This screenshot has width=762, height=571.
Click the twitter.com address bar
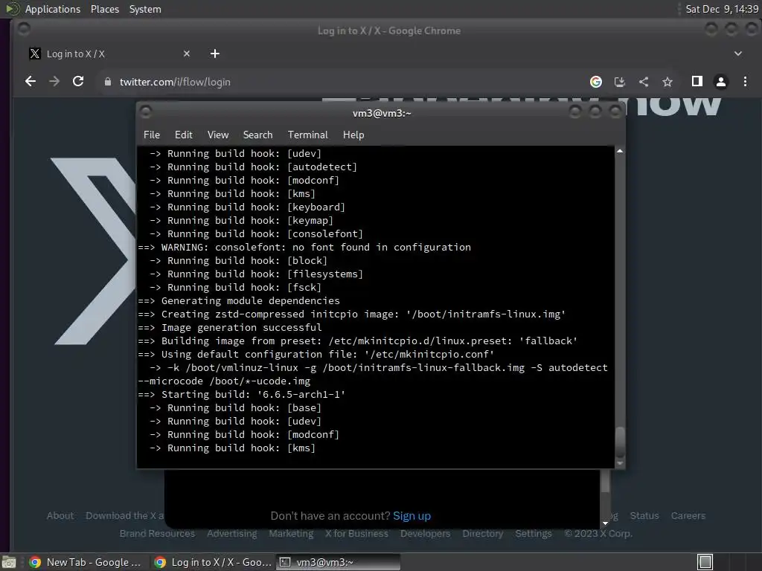[x=340, y=82]
